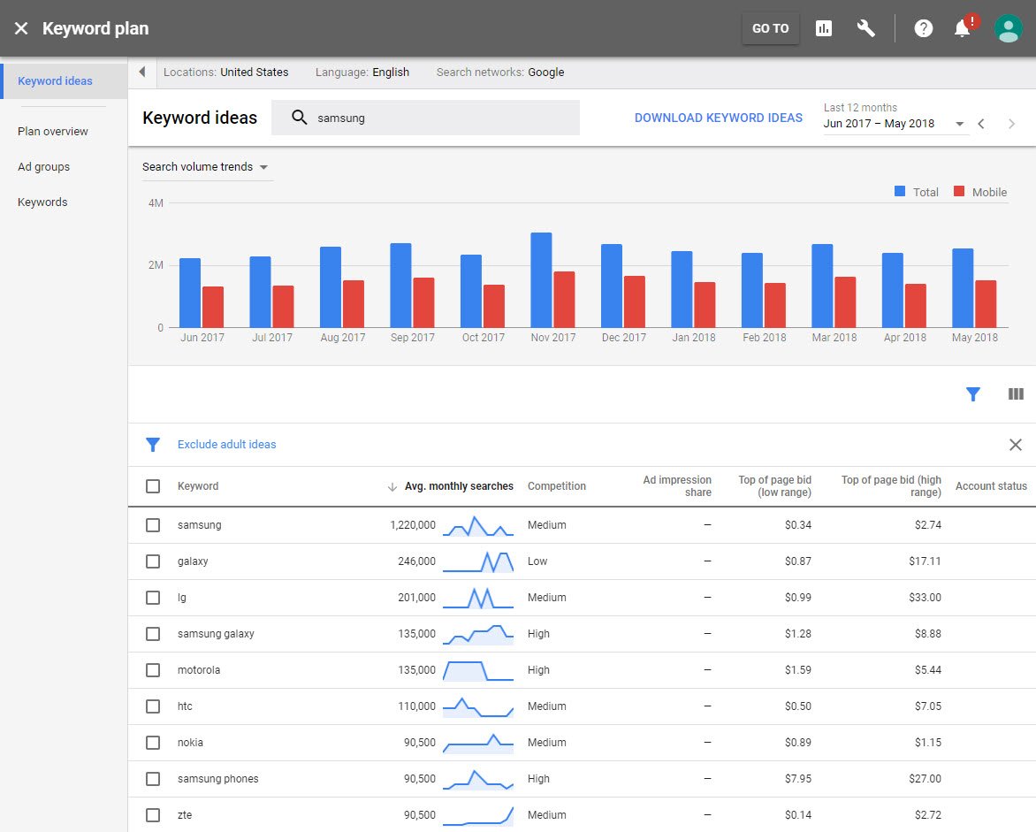Go to Plan overview in the sidebar

click(x=52, y=131)
